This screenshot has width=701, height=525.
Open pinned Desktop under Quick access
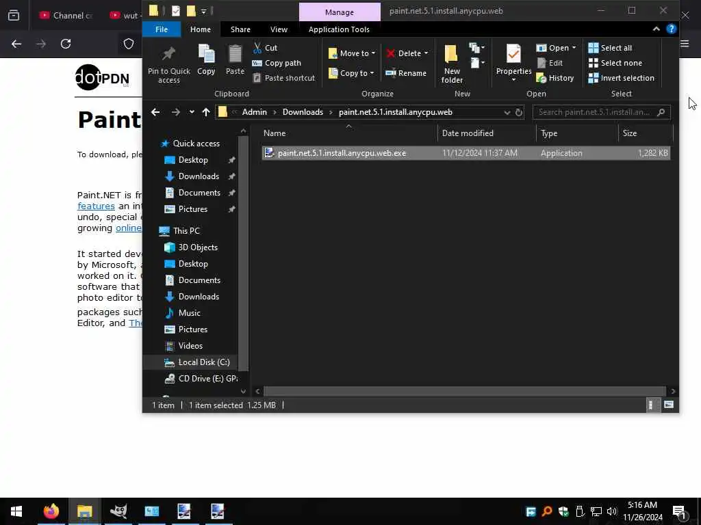[192, 160]
